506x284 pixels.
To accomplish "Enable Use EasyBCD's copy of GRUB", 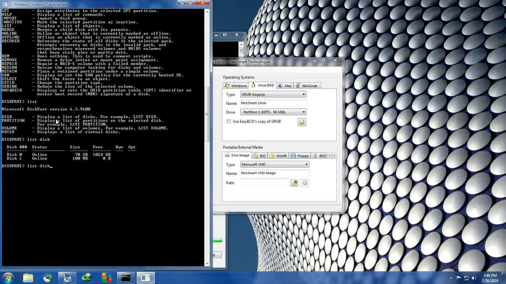I will tap(229, 121).
